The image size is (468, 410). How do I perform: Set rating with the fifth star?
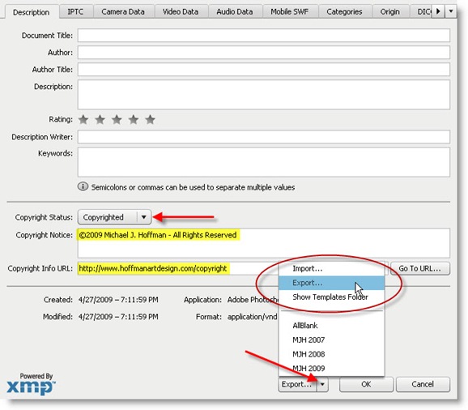tap(150, 119)
